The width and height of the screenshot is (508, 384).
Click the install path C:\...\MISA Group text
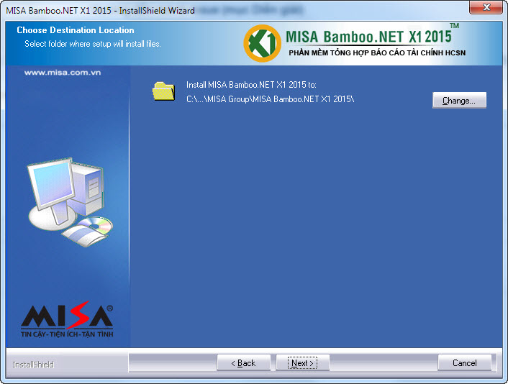coord(271,99)
